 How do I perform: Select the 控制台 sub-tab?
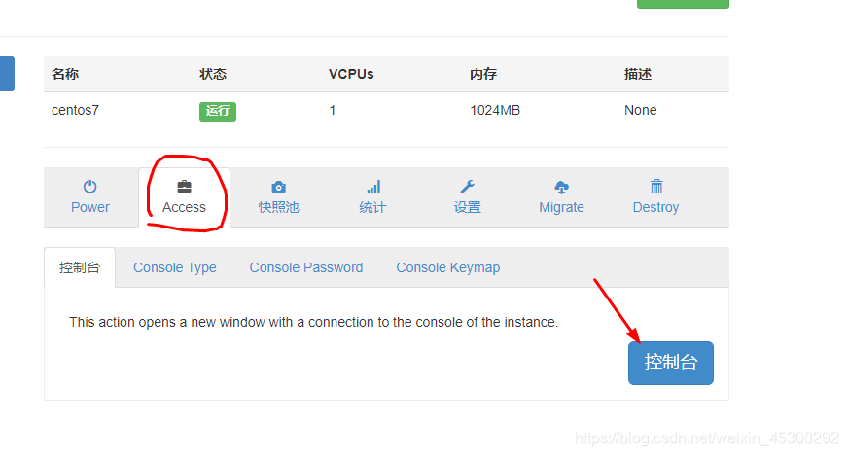pyautogui.click(x=80, y=267)
